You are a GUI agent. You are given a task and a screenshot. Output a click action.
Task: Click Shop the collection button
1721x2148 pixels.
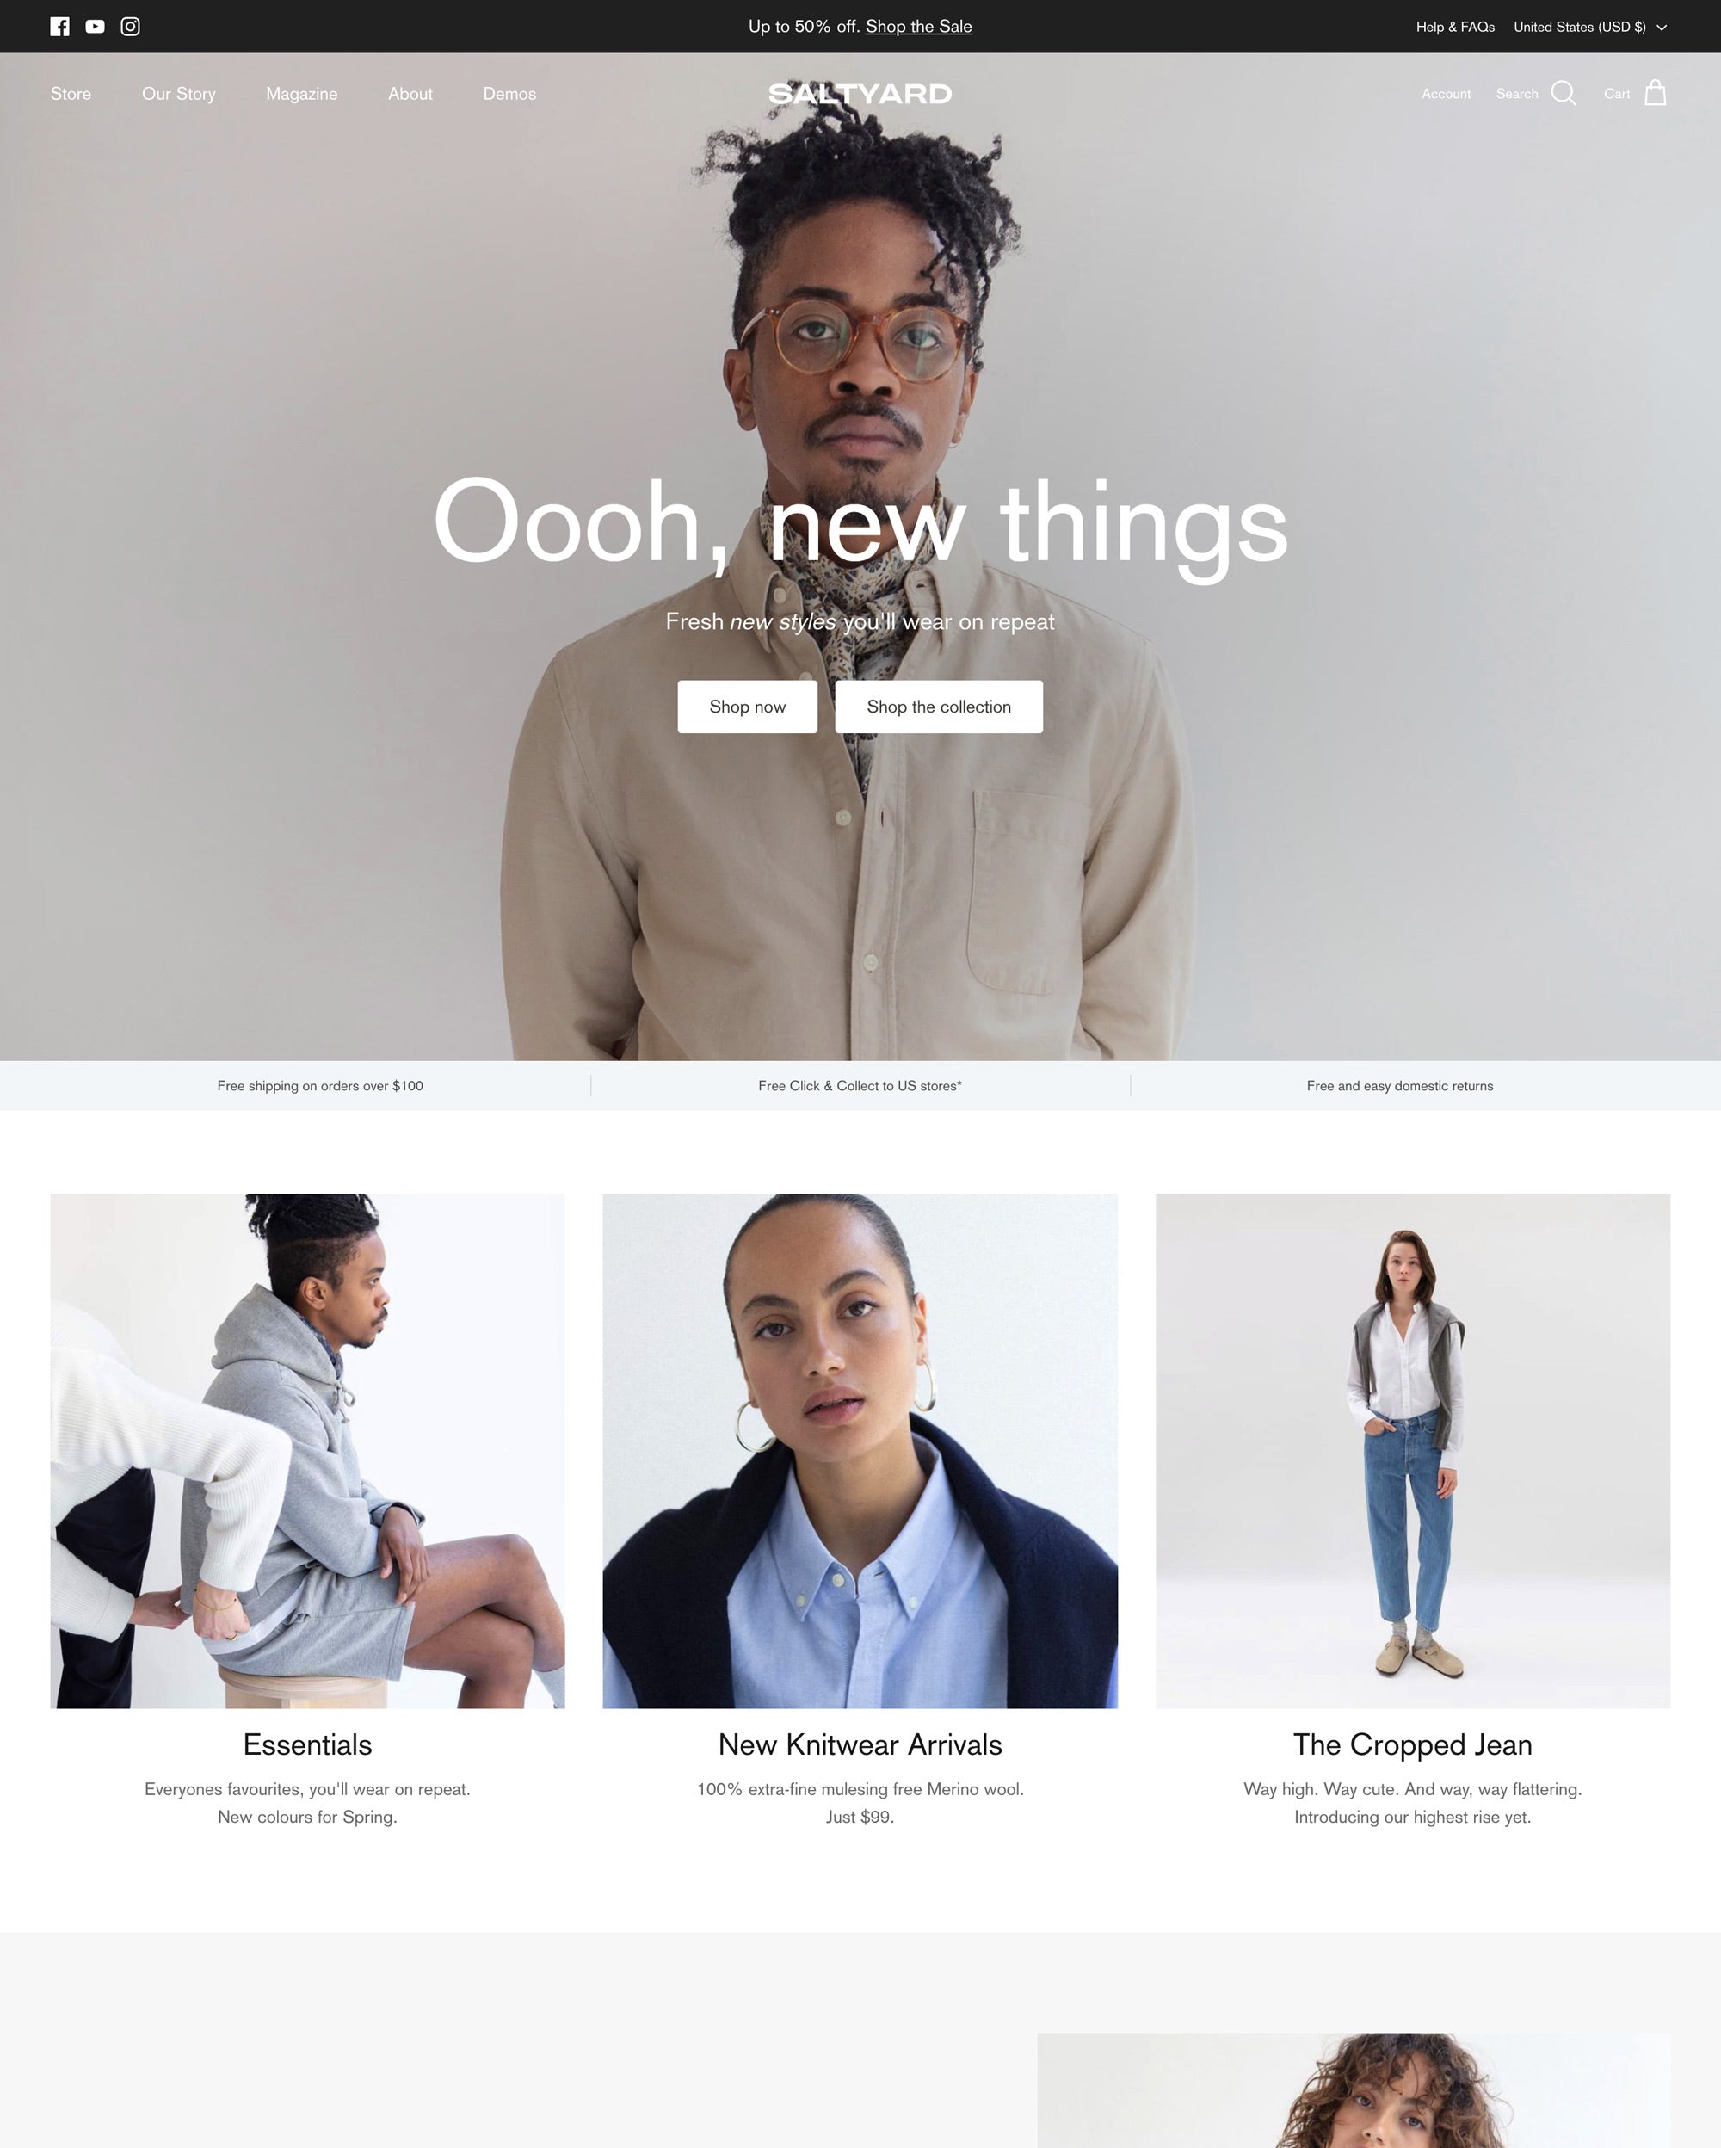point(940,706)
